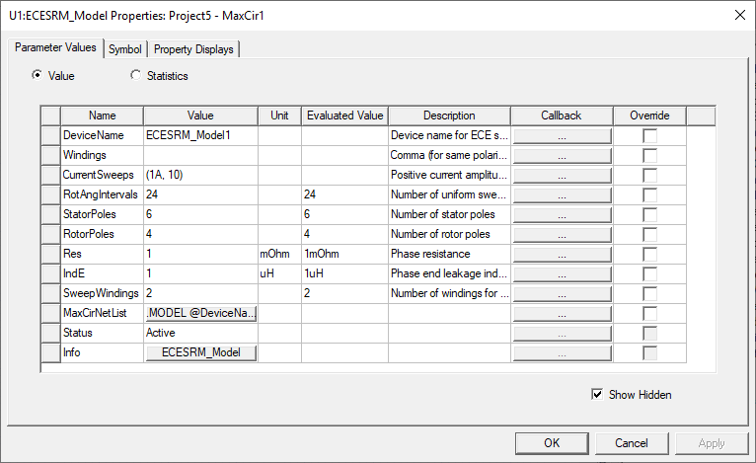
Task: Select the Value radio button
Action: (x=38, y=75)
